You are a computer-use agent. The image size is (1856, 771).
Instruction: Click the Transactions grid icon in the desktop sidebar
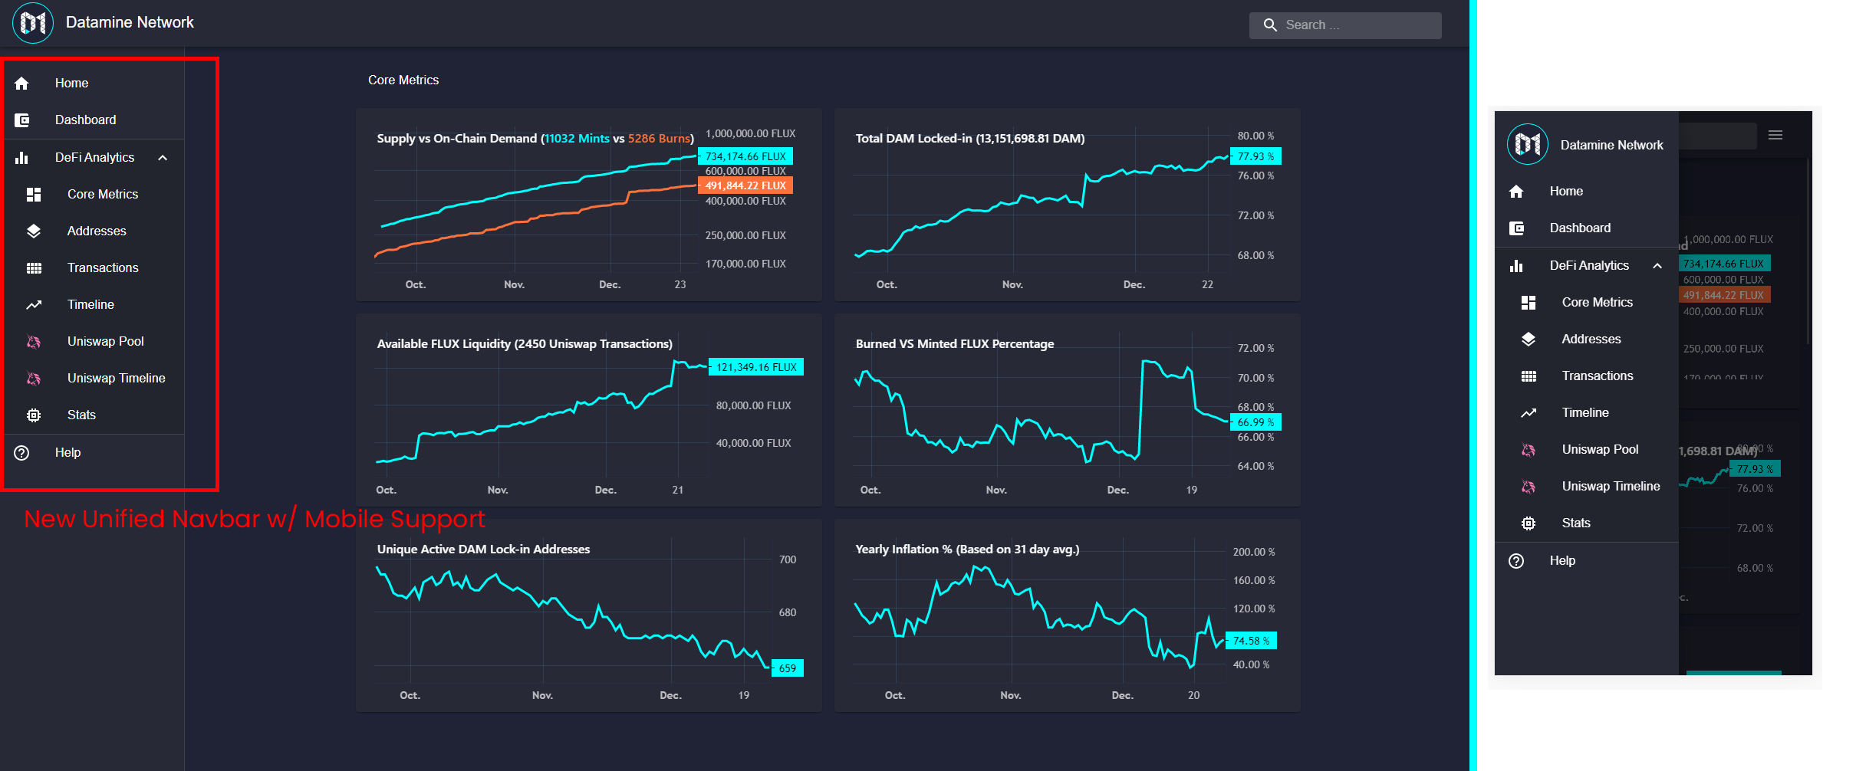click(34, 268)
